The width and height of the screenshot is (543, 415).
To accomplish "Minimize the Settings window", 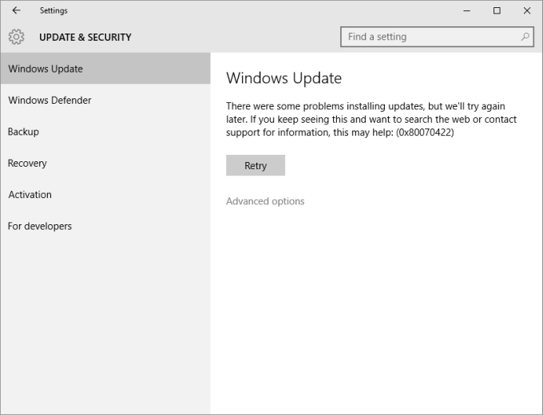I will point(467,10).
